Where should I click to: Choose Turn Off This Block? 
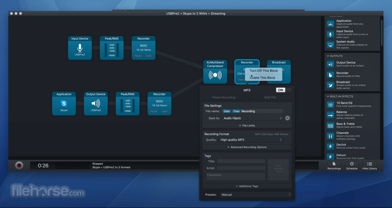coord(264,71)
